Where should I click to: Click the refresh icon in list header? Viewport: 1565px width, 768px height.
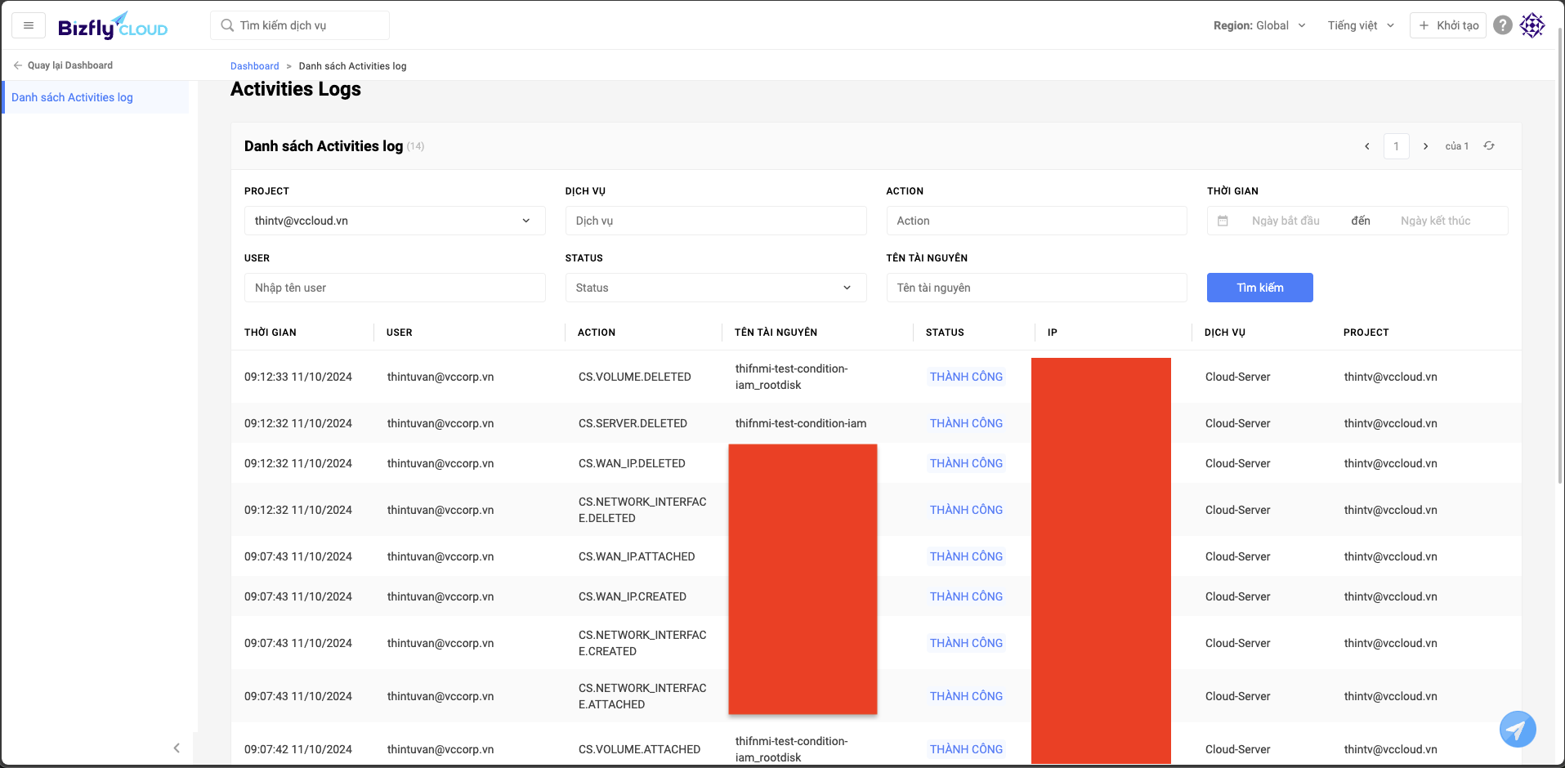coord(1489,146)
